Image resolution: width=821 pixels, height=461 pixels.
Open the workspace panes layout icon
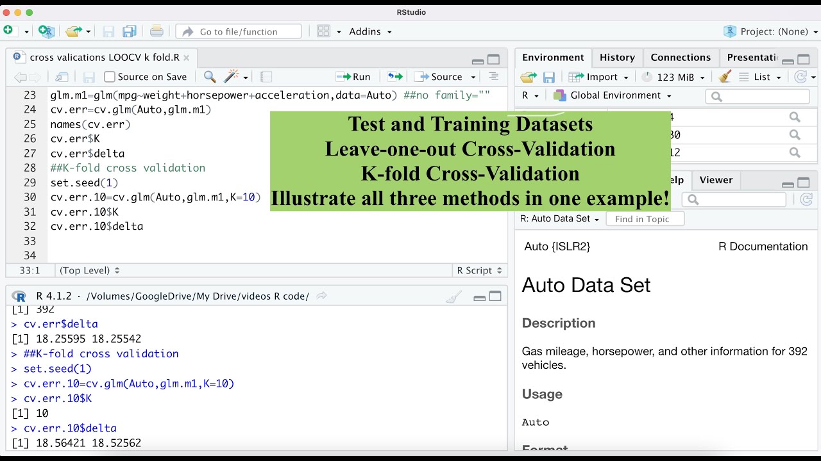point(323,31)
